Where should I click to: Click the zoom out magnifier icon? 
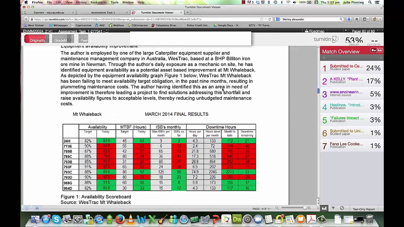[277, 208]
